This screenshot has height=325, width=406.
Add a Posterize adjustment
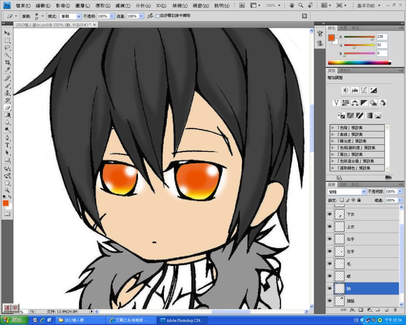pos(350,116)
